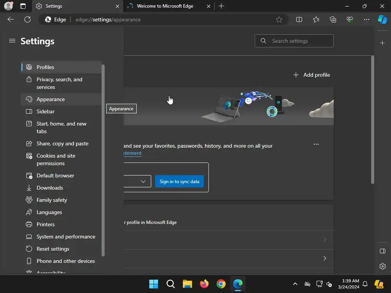391x293 pixels.
Task: Open File Explorer from taskbar
Action: (x=187, y=284)
